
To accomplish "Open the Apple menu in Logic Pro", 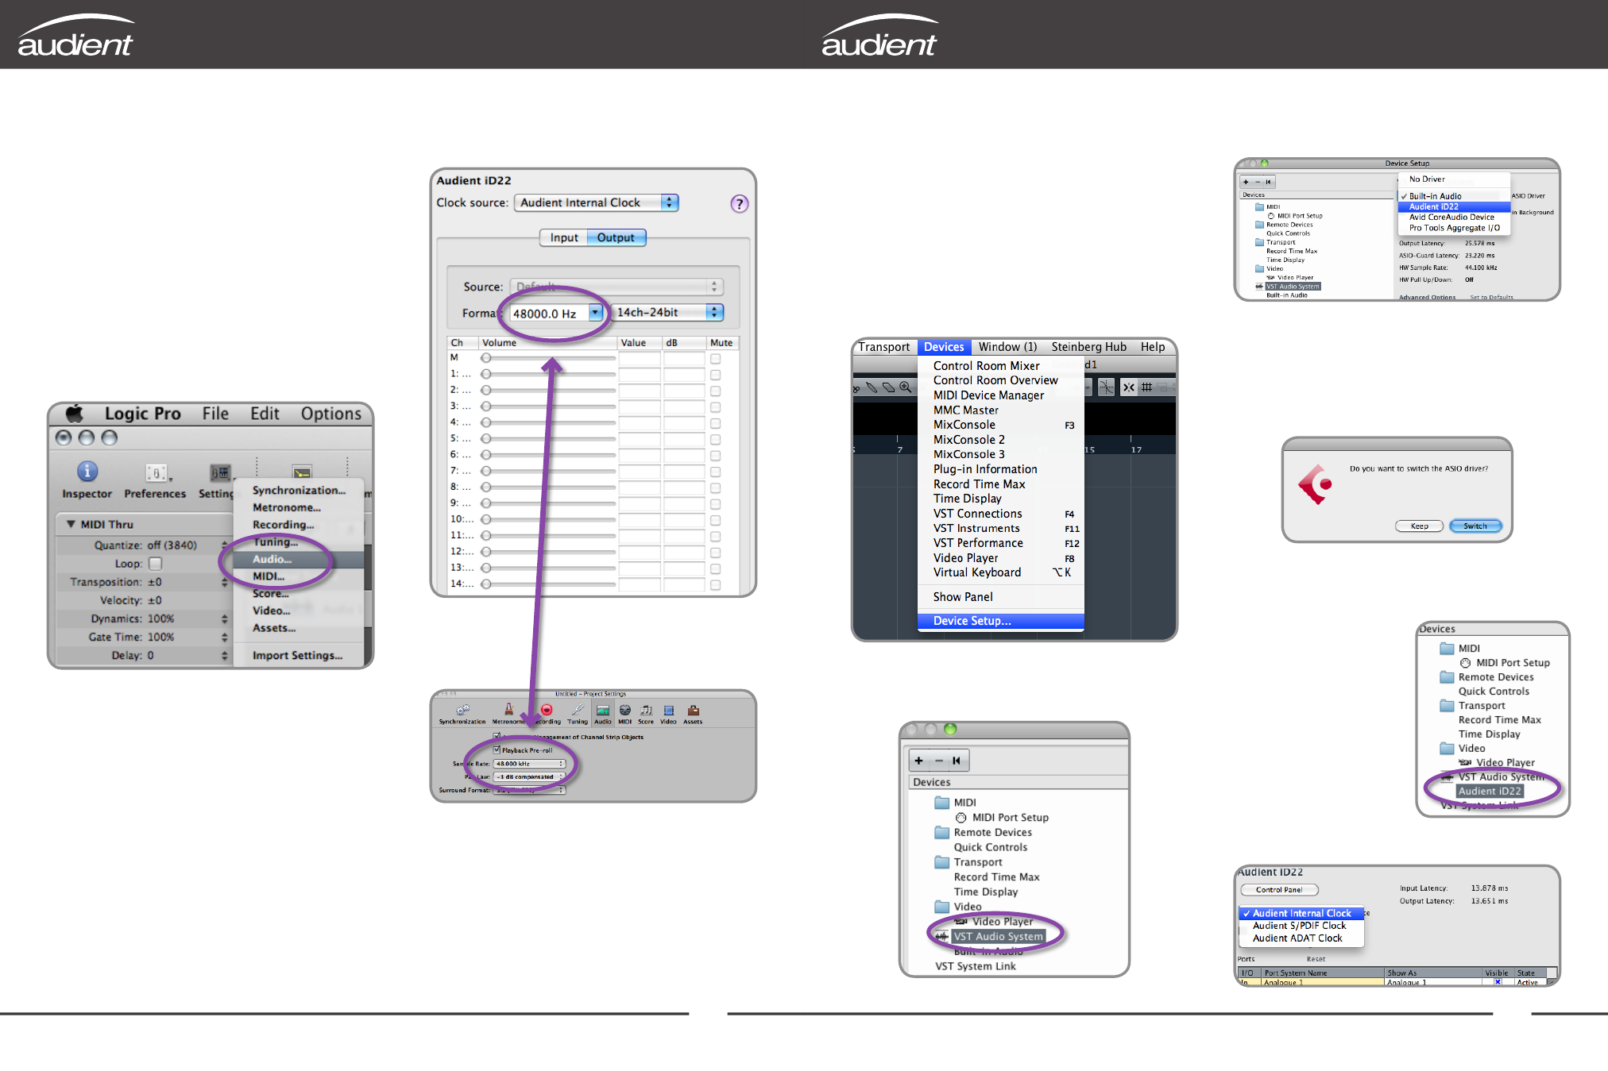I will pos(75,413).
